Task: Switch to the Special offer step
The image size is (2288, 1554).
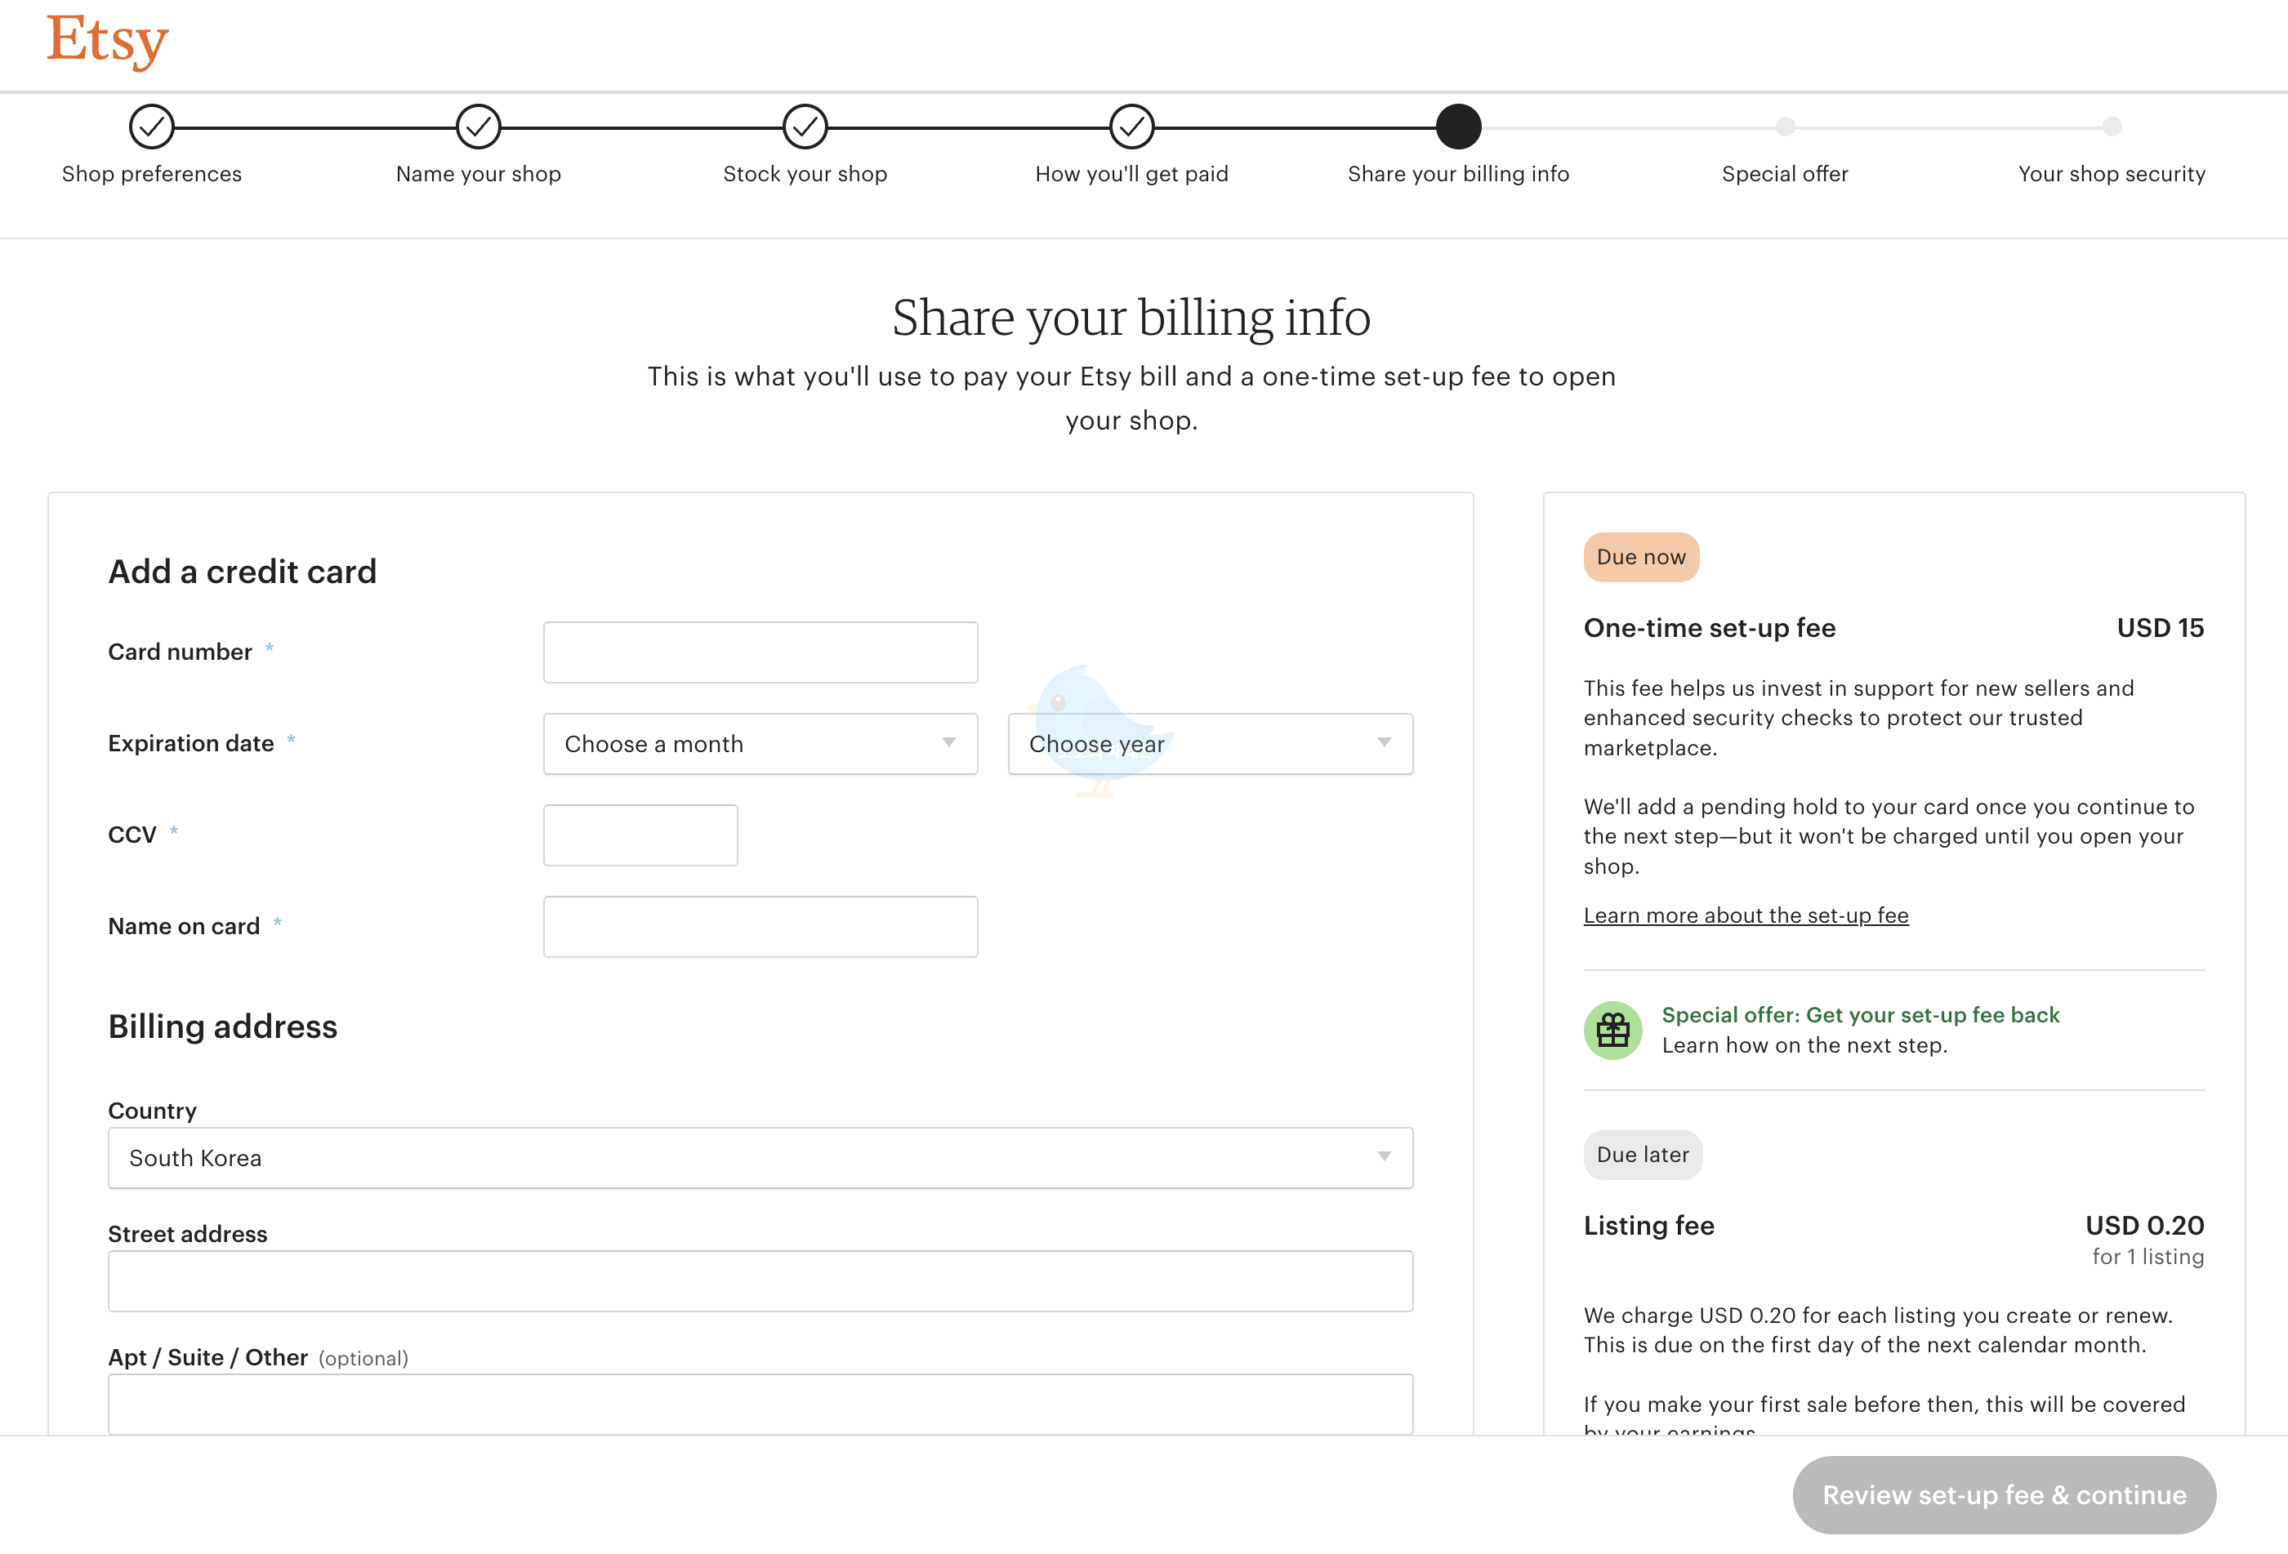Action: pos(1785,127)
